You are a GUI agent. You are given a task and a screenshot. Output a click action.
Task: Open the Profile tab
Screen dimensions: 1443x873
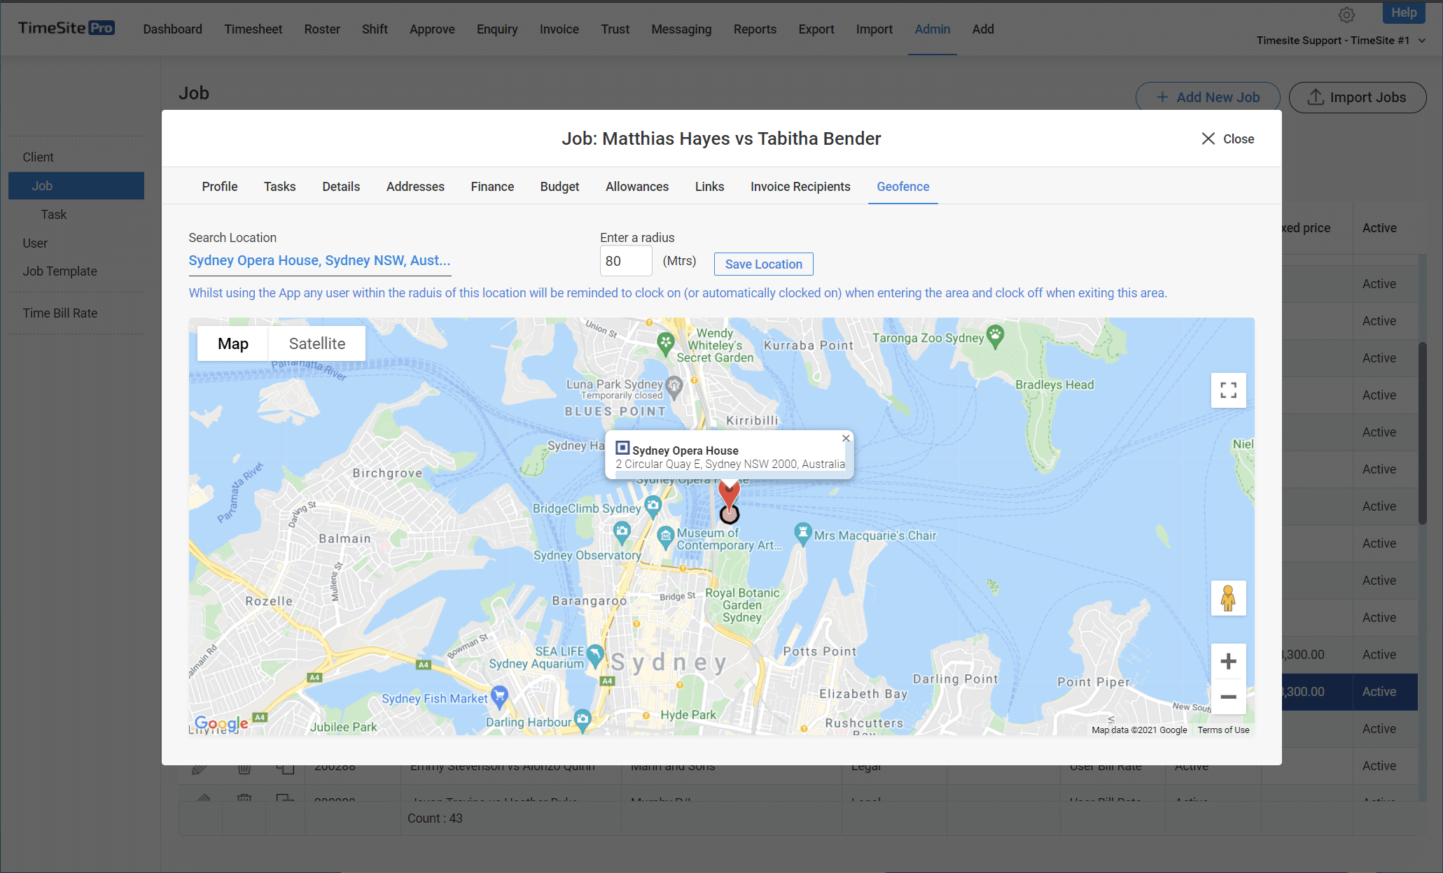coord(220,187)
